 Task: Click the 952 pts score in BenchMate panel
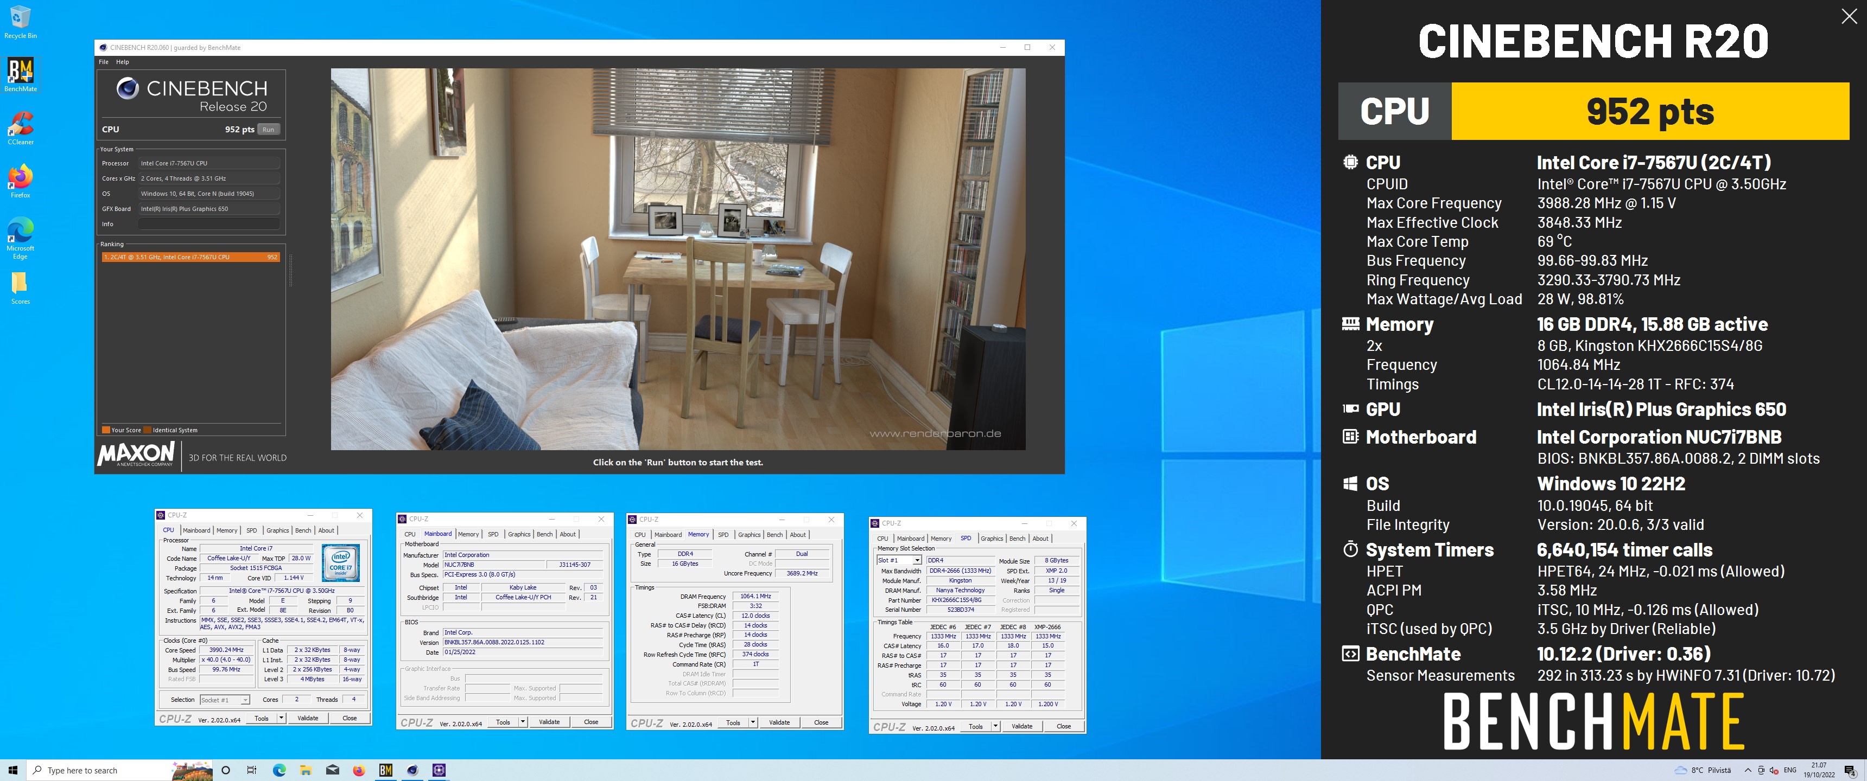(x=1649, y=112)
